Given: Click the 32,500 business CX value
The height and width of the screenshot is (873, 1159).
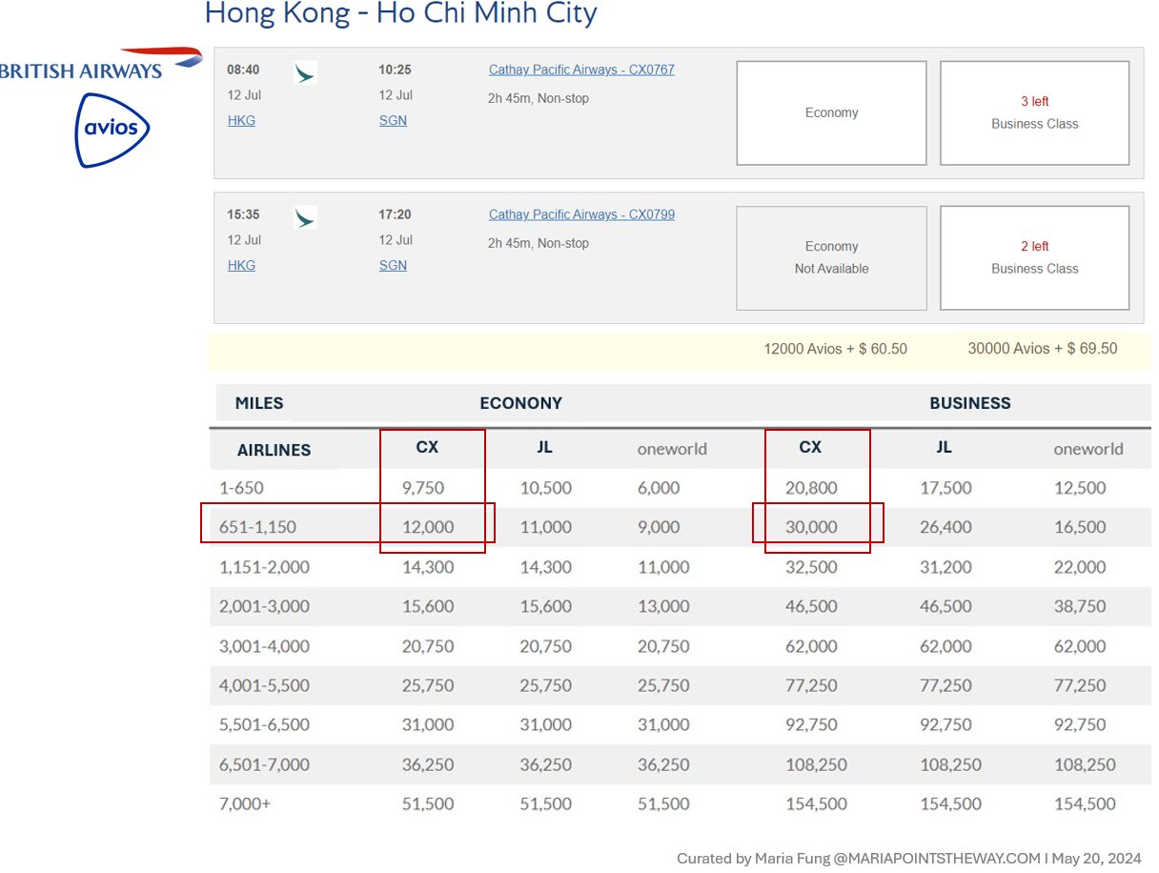Looking at the screenshot, I should [811, 567].
